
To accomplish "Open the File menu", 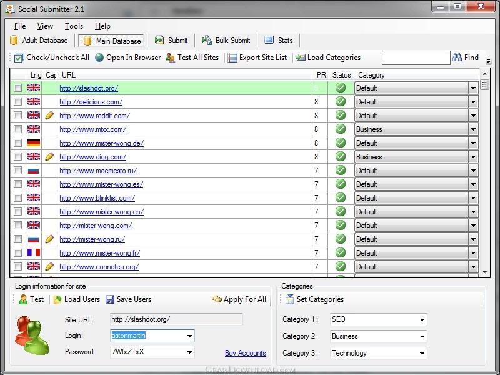I will (x=20, y=26).
